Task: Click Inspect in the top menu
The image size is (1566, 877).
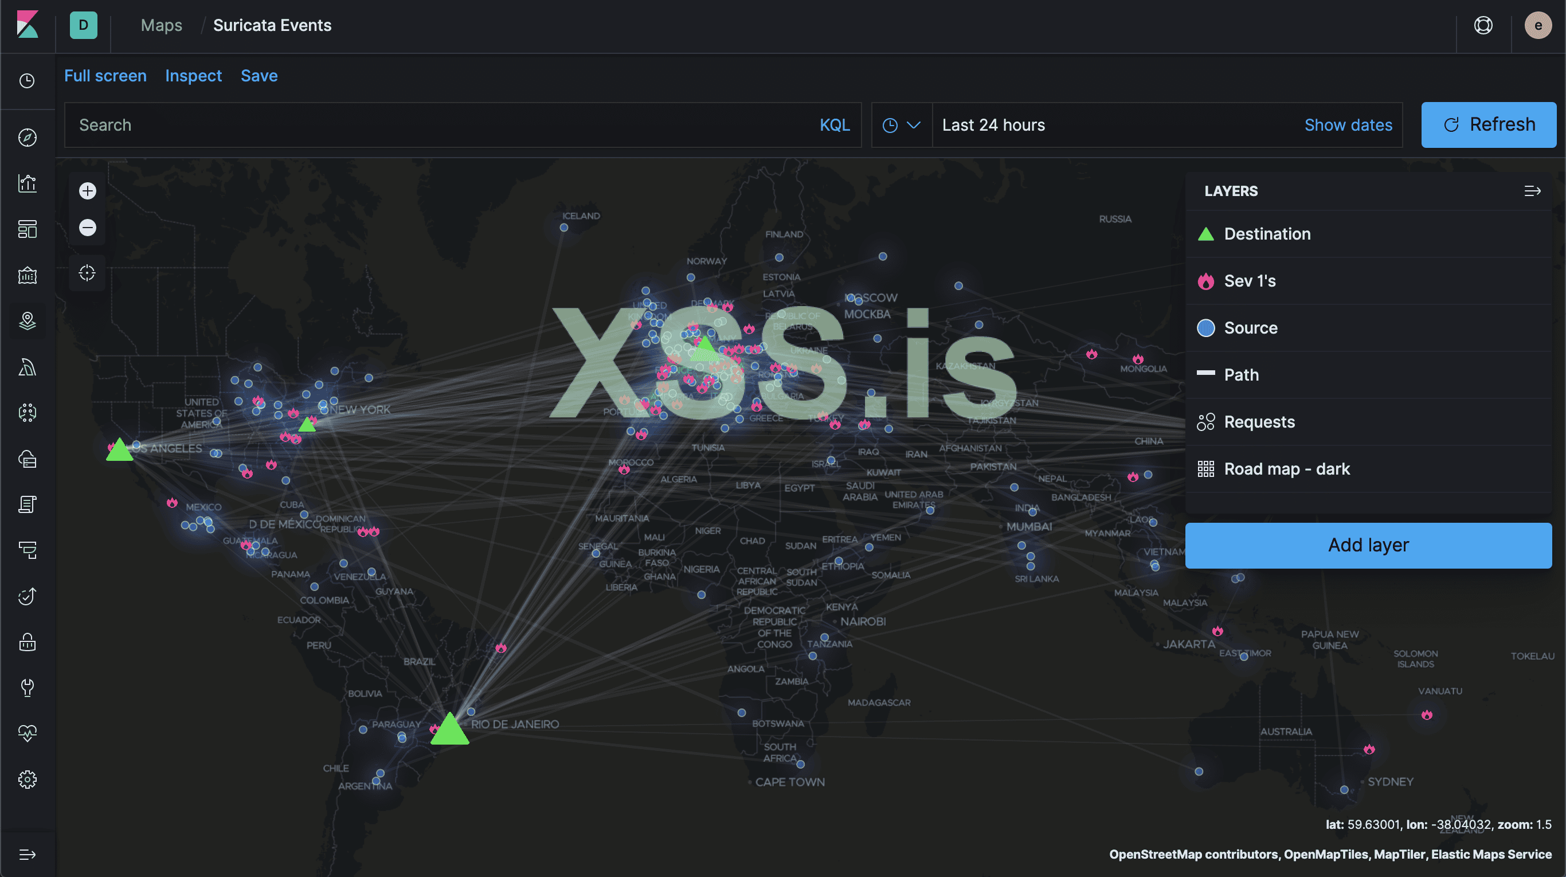Action: point(193,76)
